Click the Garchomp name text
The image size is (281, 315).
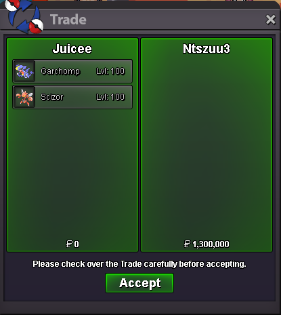pyautogui.click(x=60, y=71)
